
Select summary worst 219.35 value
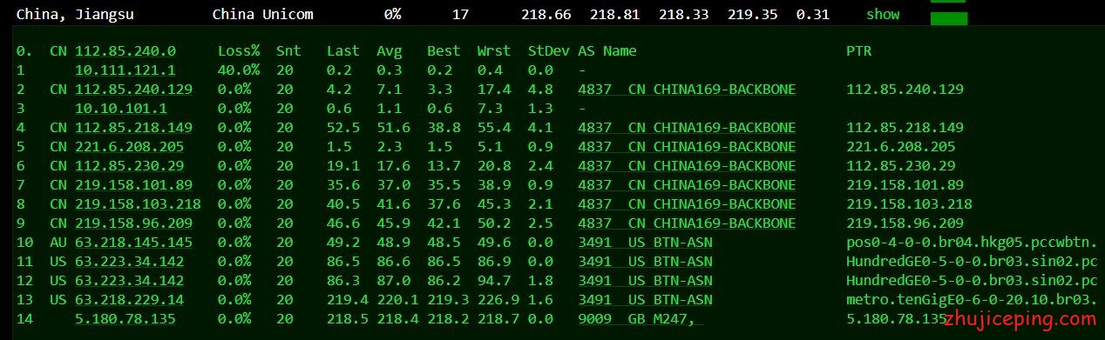[752, 14]
